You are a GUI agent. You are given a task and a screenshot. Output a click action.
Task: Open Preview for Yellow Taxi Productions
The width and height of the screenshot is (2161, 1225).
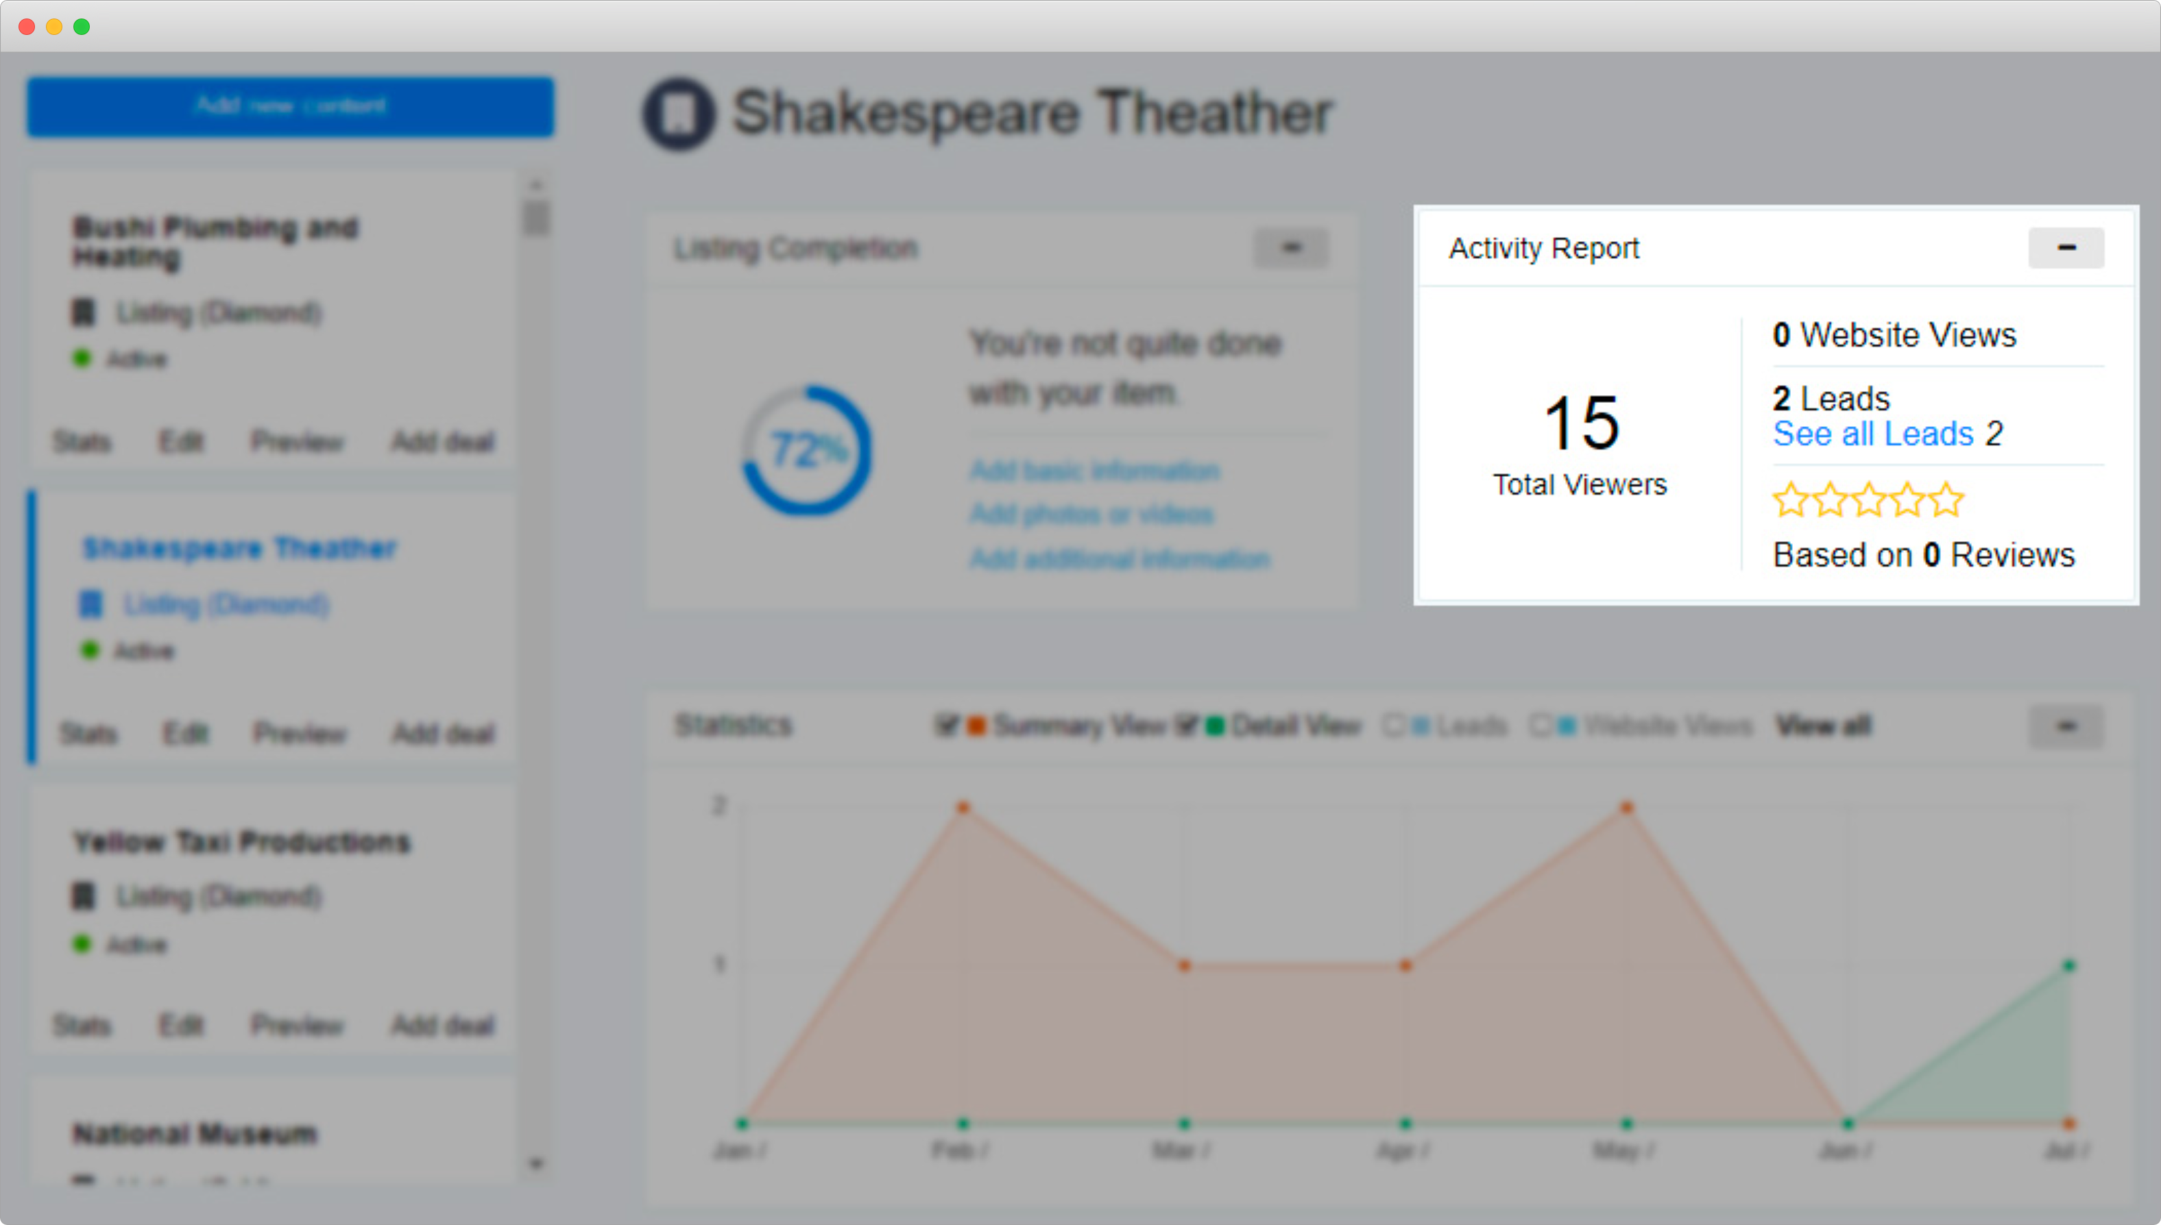[297, 1026]
